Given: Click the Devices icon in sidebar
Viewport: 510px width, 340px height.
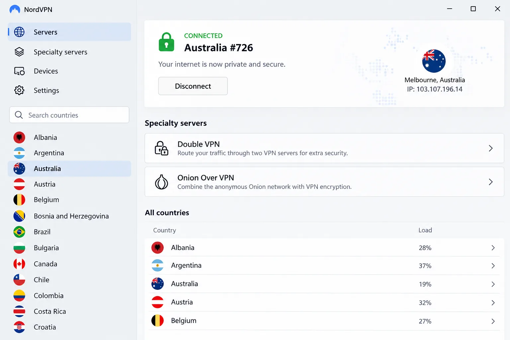Looking at the screenshot, I should tap(19, 71).
